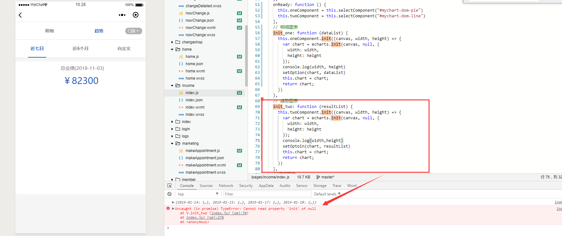
Task: Select the 趋势 tab
Action: [99, 31]
